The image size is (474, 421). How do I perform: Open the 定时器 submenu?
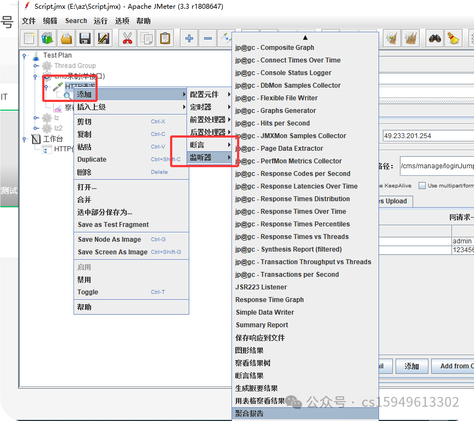pyautogui.click(x=210, y=107)
